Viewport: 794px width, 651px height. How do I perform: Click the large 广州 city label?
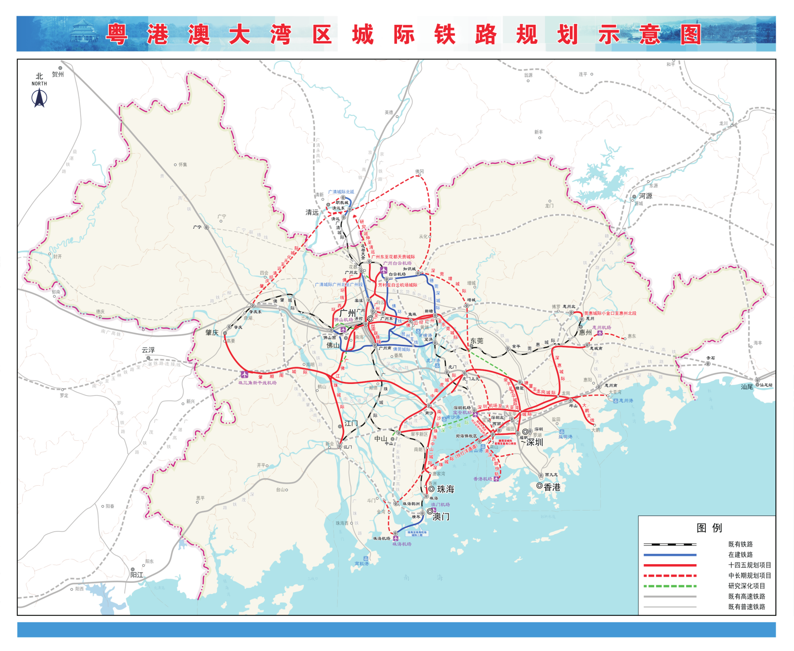(347, 313)
